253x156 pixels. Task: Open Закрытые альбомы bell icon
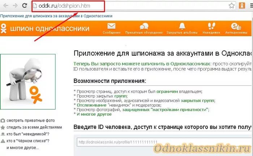pyautogui.click(x=182, y=26)
